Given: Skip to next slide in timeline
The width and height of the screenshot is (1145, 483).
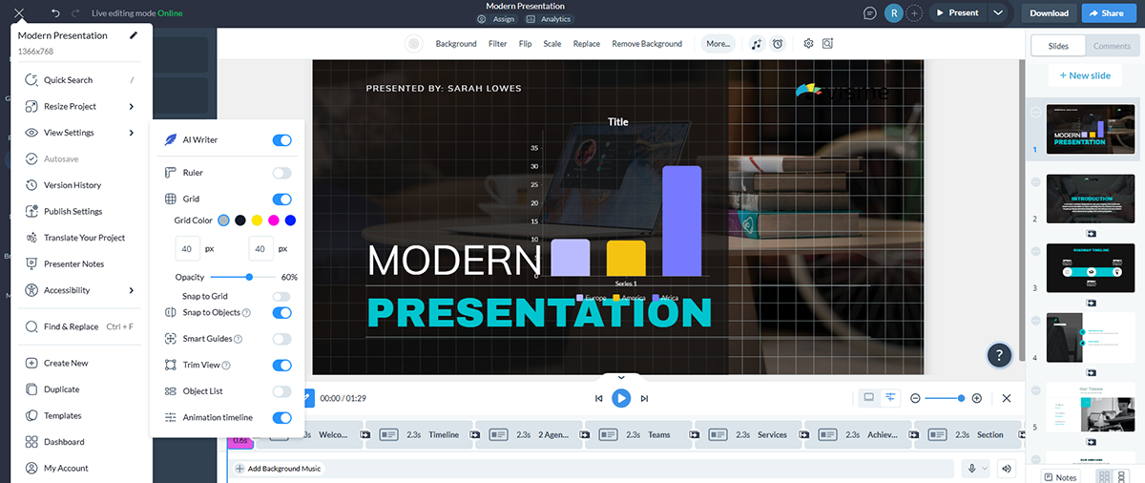Looking at the screenshot, I should (x=644, y=398).
